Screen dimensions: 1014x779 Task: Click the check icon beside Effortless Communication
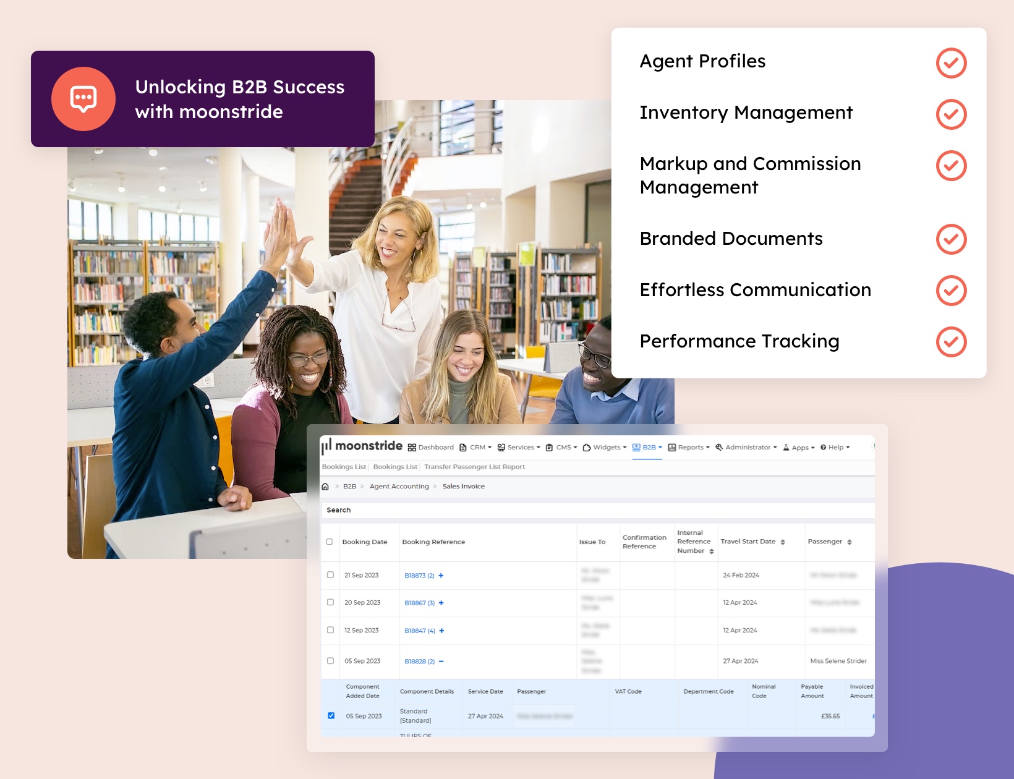pos(951,291)
